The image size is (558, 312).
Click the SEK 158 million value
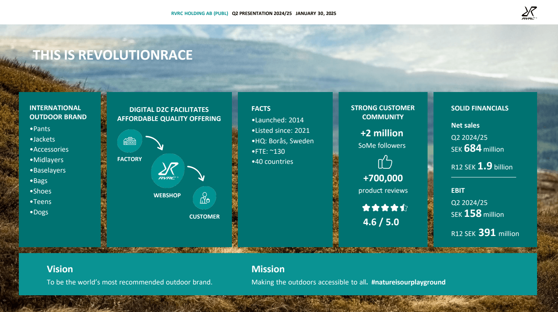[x=477, y=214]
